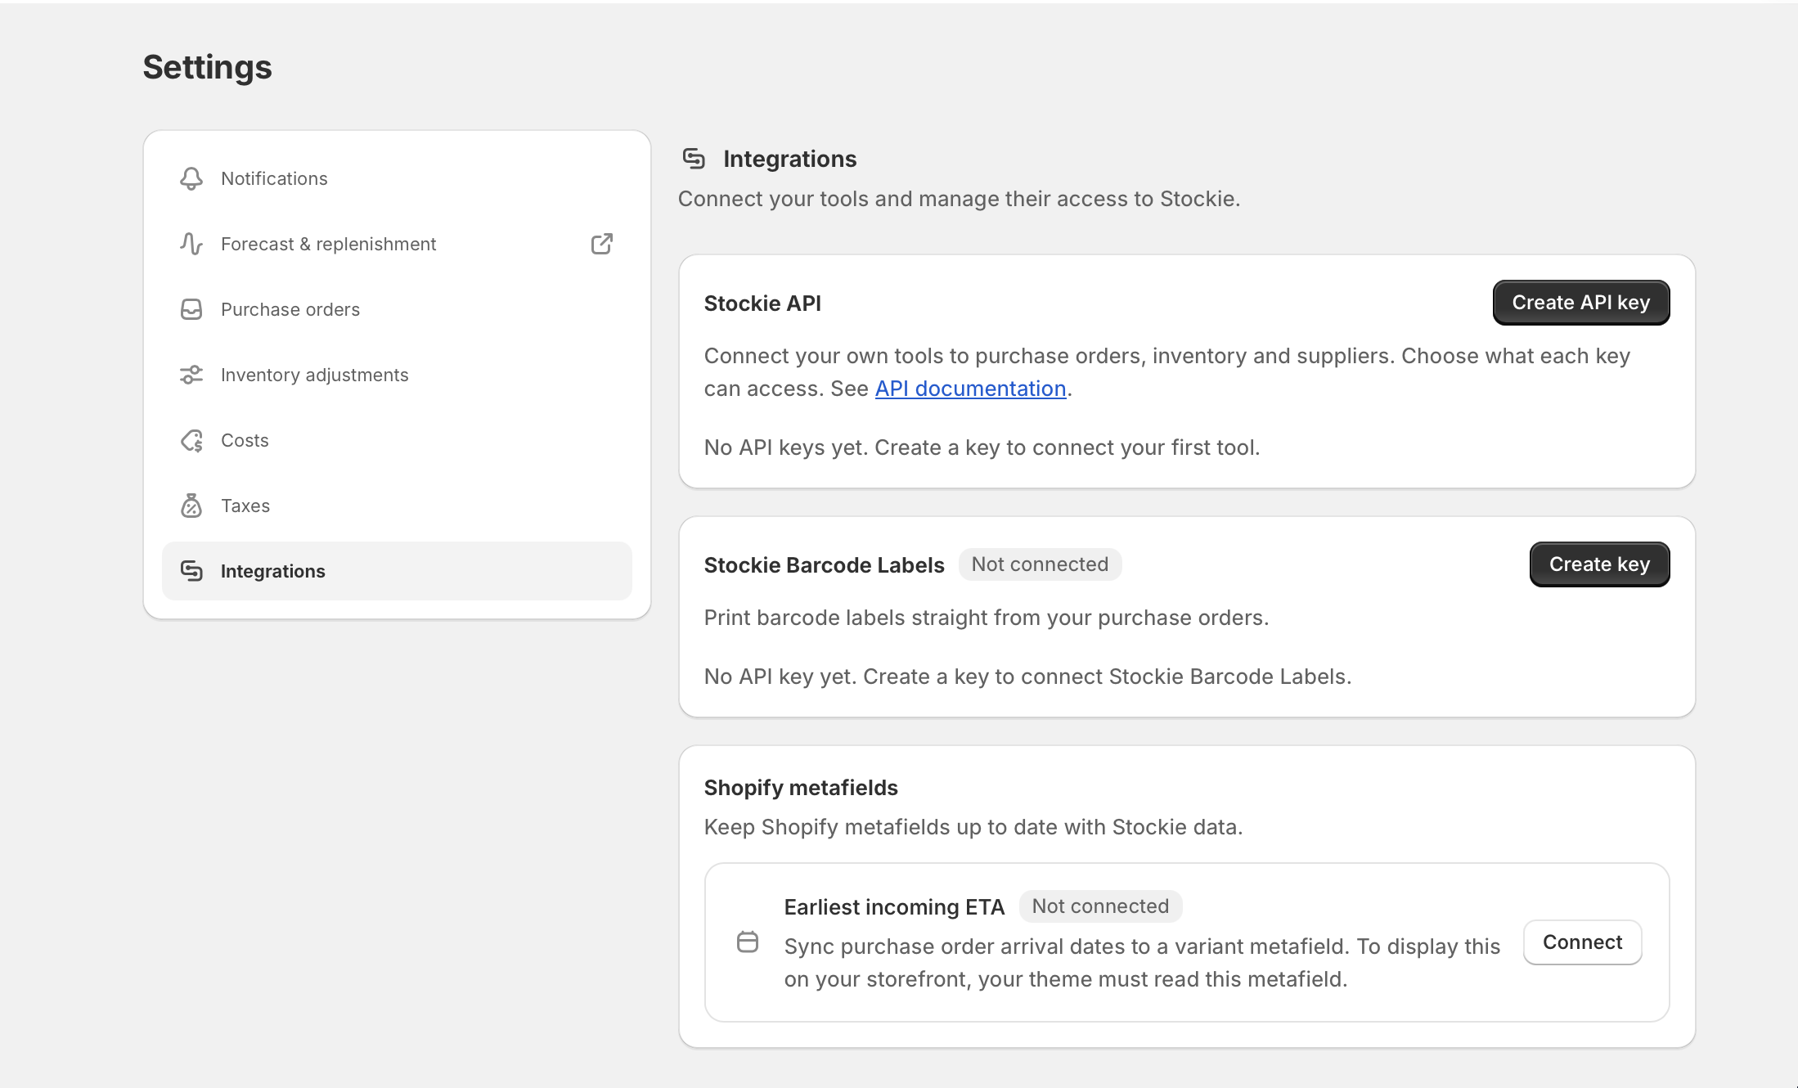This screenshot has width=1798, height=1088.
Task: Click the Notifications bell icon
Action: [x=191, y=178]
